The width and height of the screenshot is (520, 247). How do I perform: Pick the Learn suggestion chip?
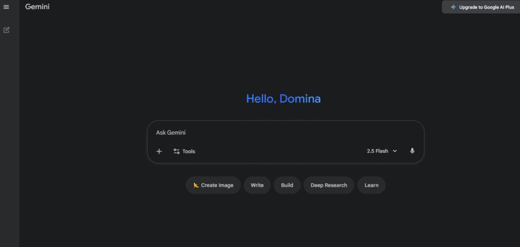pos(371,185)
